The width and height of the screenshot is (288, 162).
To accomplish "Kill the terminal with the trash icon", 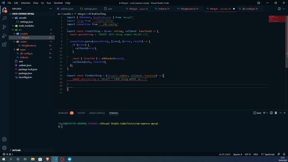I will tap(276, 113).
